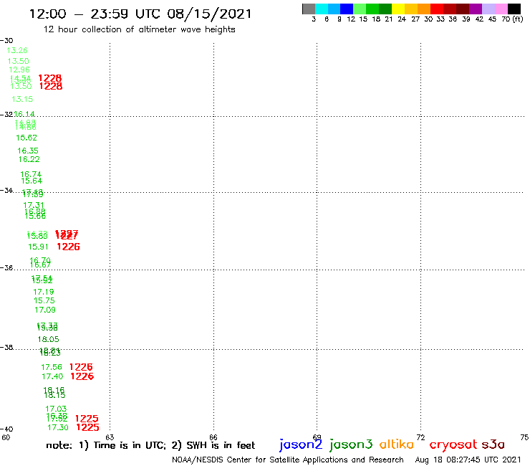This screenshot has height=466, width=530.
Task: Click the jason3 legend label
Action: pos(351,444)
